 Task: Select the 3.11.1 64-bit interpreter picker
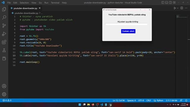[x=171, y=100]
